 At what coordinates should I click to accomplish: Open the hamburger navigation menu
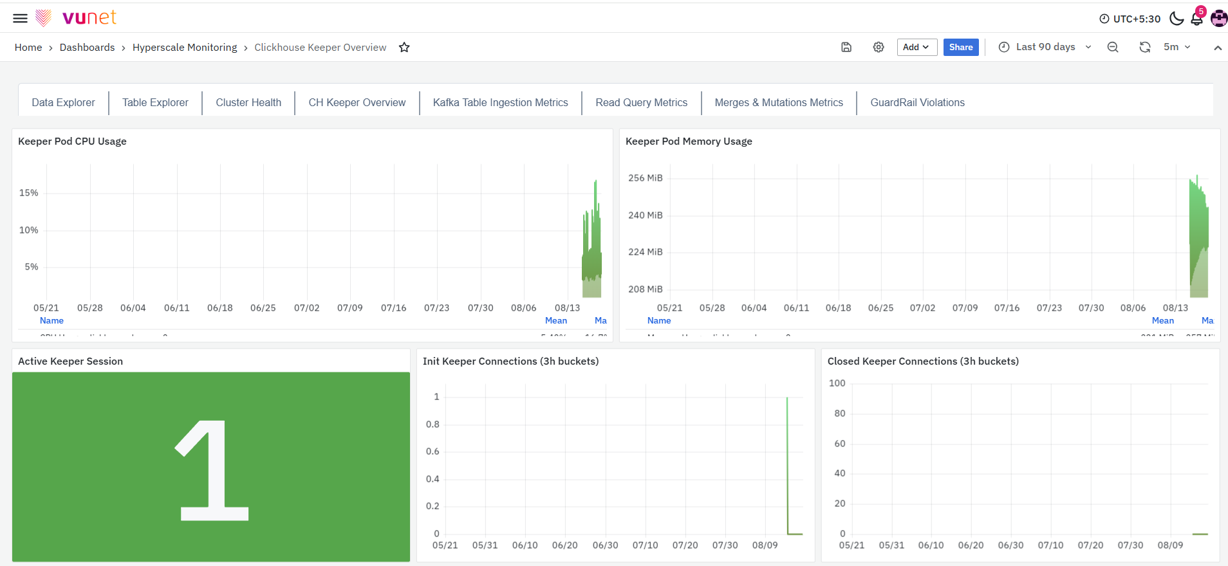21,18
